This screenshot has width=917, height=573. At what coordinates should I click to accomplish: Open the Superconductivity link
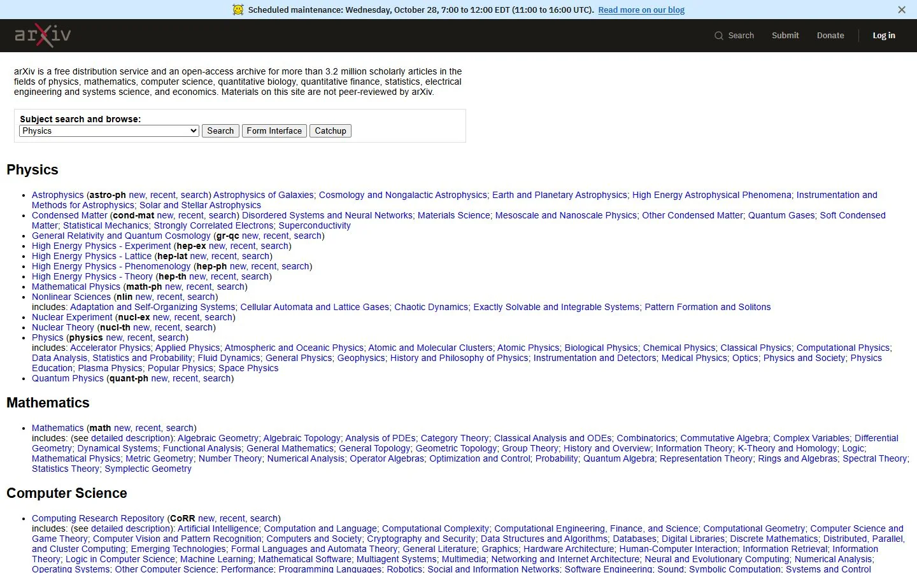tap(315, 225)
